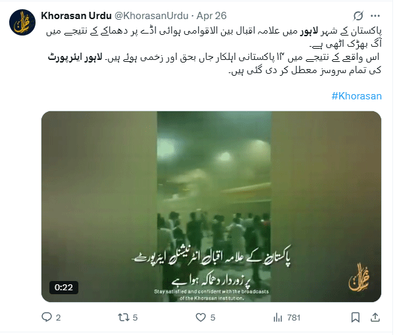Open the Apr 26 post timestamp
This screenshot has height=335, width=395.
pos(211,16)
